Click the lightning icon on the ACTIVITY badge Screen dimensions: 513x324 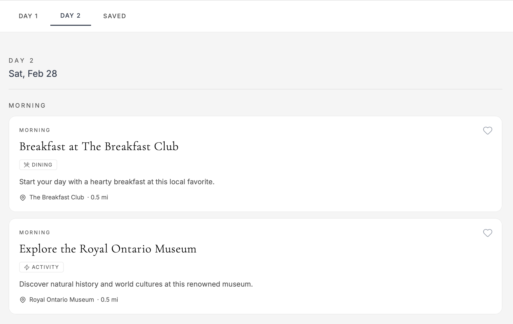point(27,267)
